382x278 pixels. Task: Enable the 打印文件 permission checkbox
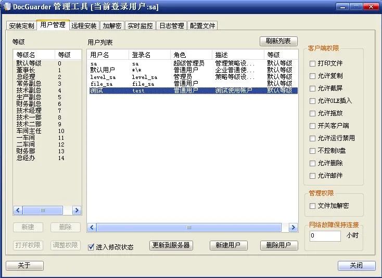coord(312,63)
